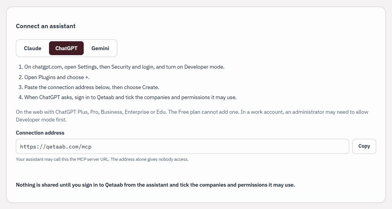Open the Gemini tab

tap(100, 48)
